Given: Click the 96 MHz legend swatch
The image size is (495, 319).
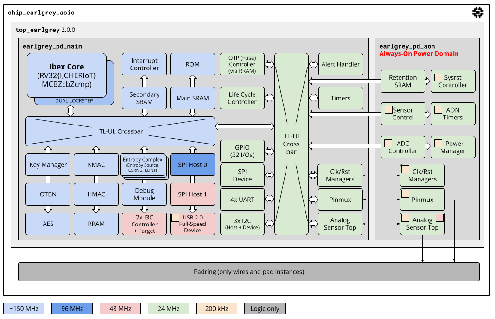Looking at the screenshot, I should [x=72, y=309].
